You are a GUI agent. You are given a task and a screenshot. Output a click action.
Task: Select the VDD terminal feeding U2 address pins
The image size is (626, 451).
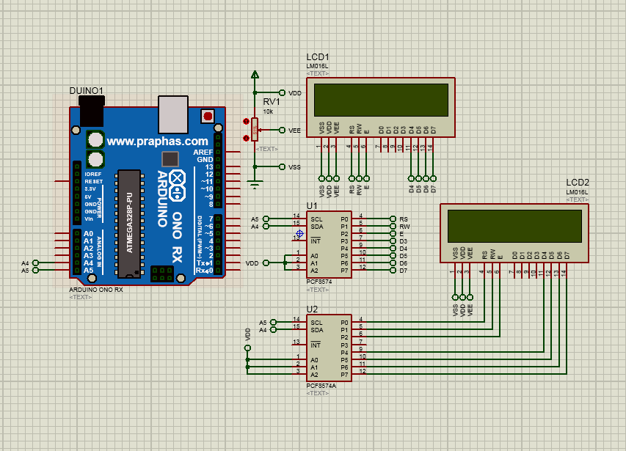click(247, 348)
